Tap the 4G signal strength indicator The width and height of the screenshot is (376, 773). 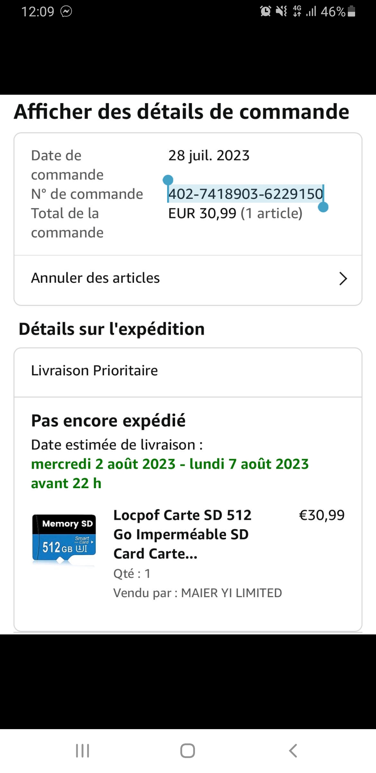tap(304, 11)
